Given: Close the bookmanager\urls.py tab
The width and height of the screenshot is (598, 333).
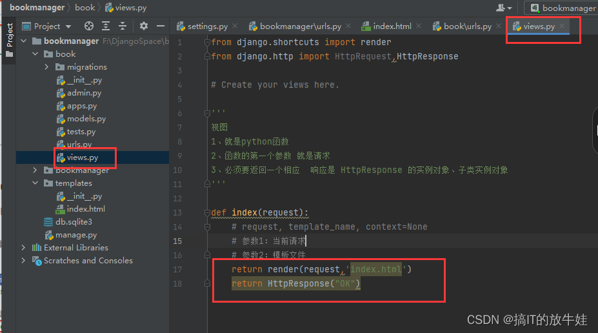Looking at the screenshot, I should pyautogui.click(x=348, y=26).
